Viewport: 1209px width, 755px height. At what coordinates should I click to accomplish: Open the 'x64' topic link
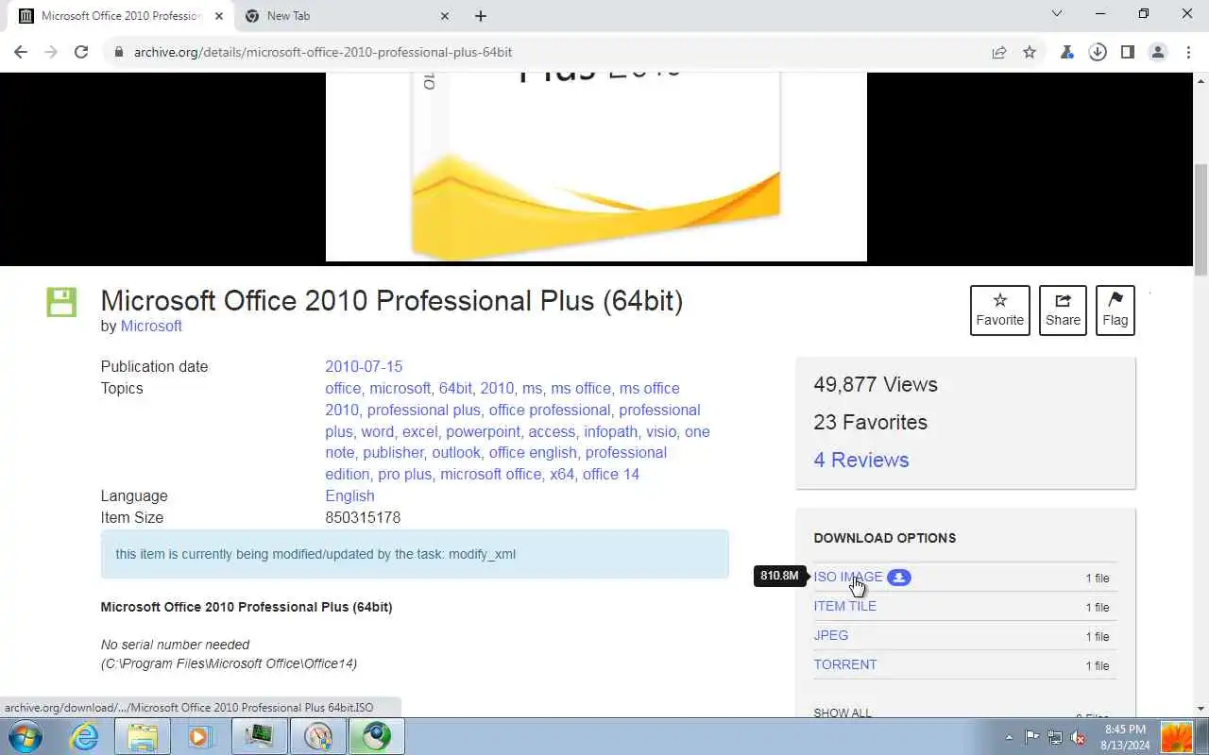[x=562, y=474]
